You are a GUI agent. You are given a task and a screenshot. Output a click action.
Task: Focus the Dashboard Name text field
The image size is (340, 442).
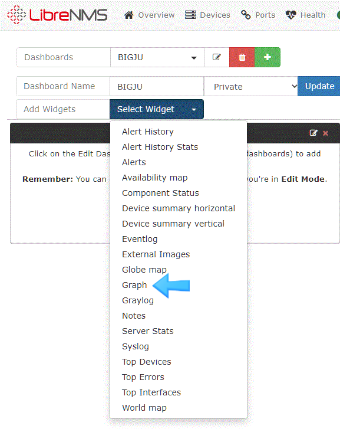point(157,86)
